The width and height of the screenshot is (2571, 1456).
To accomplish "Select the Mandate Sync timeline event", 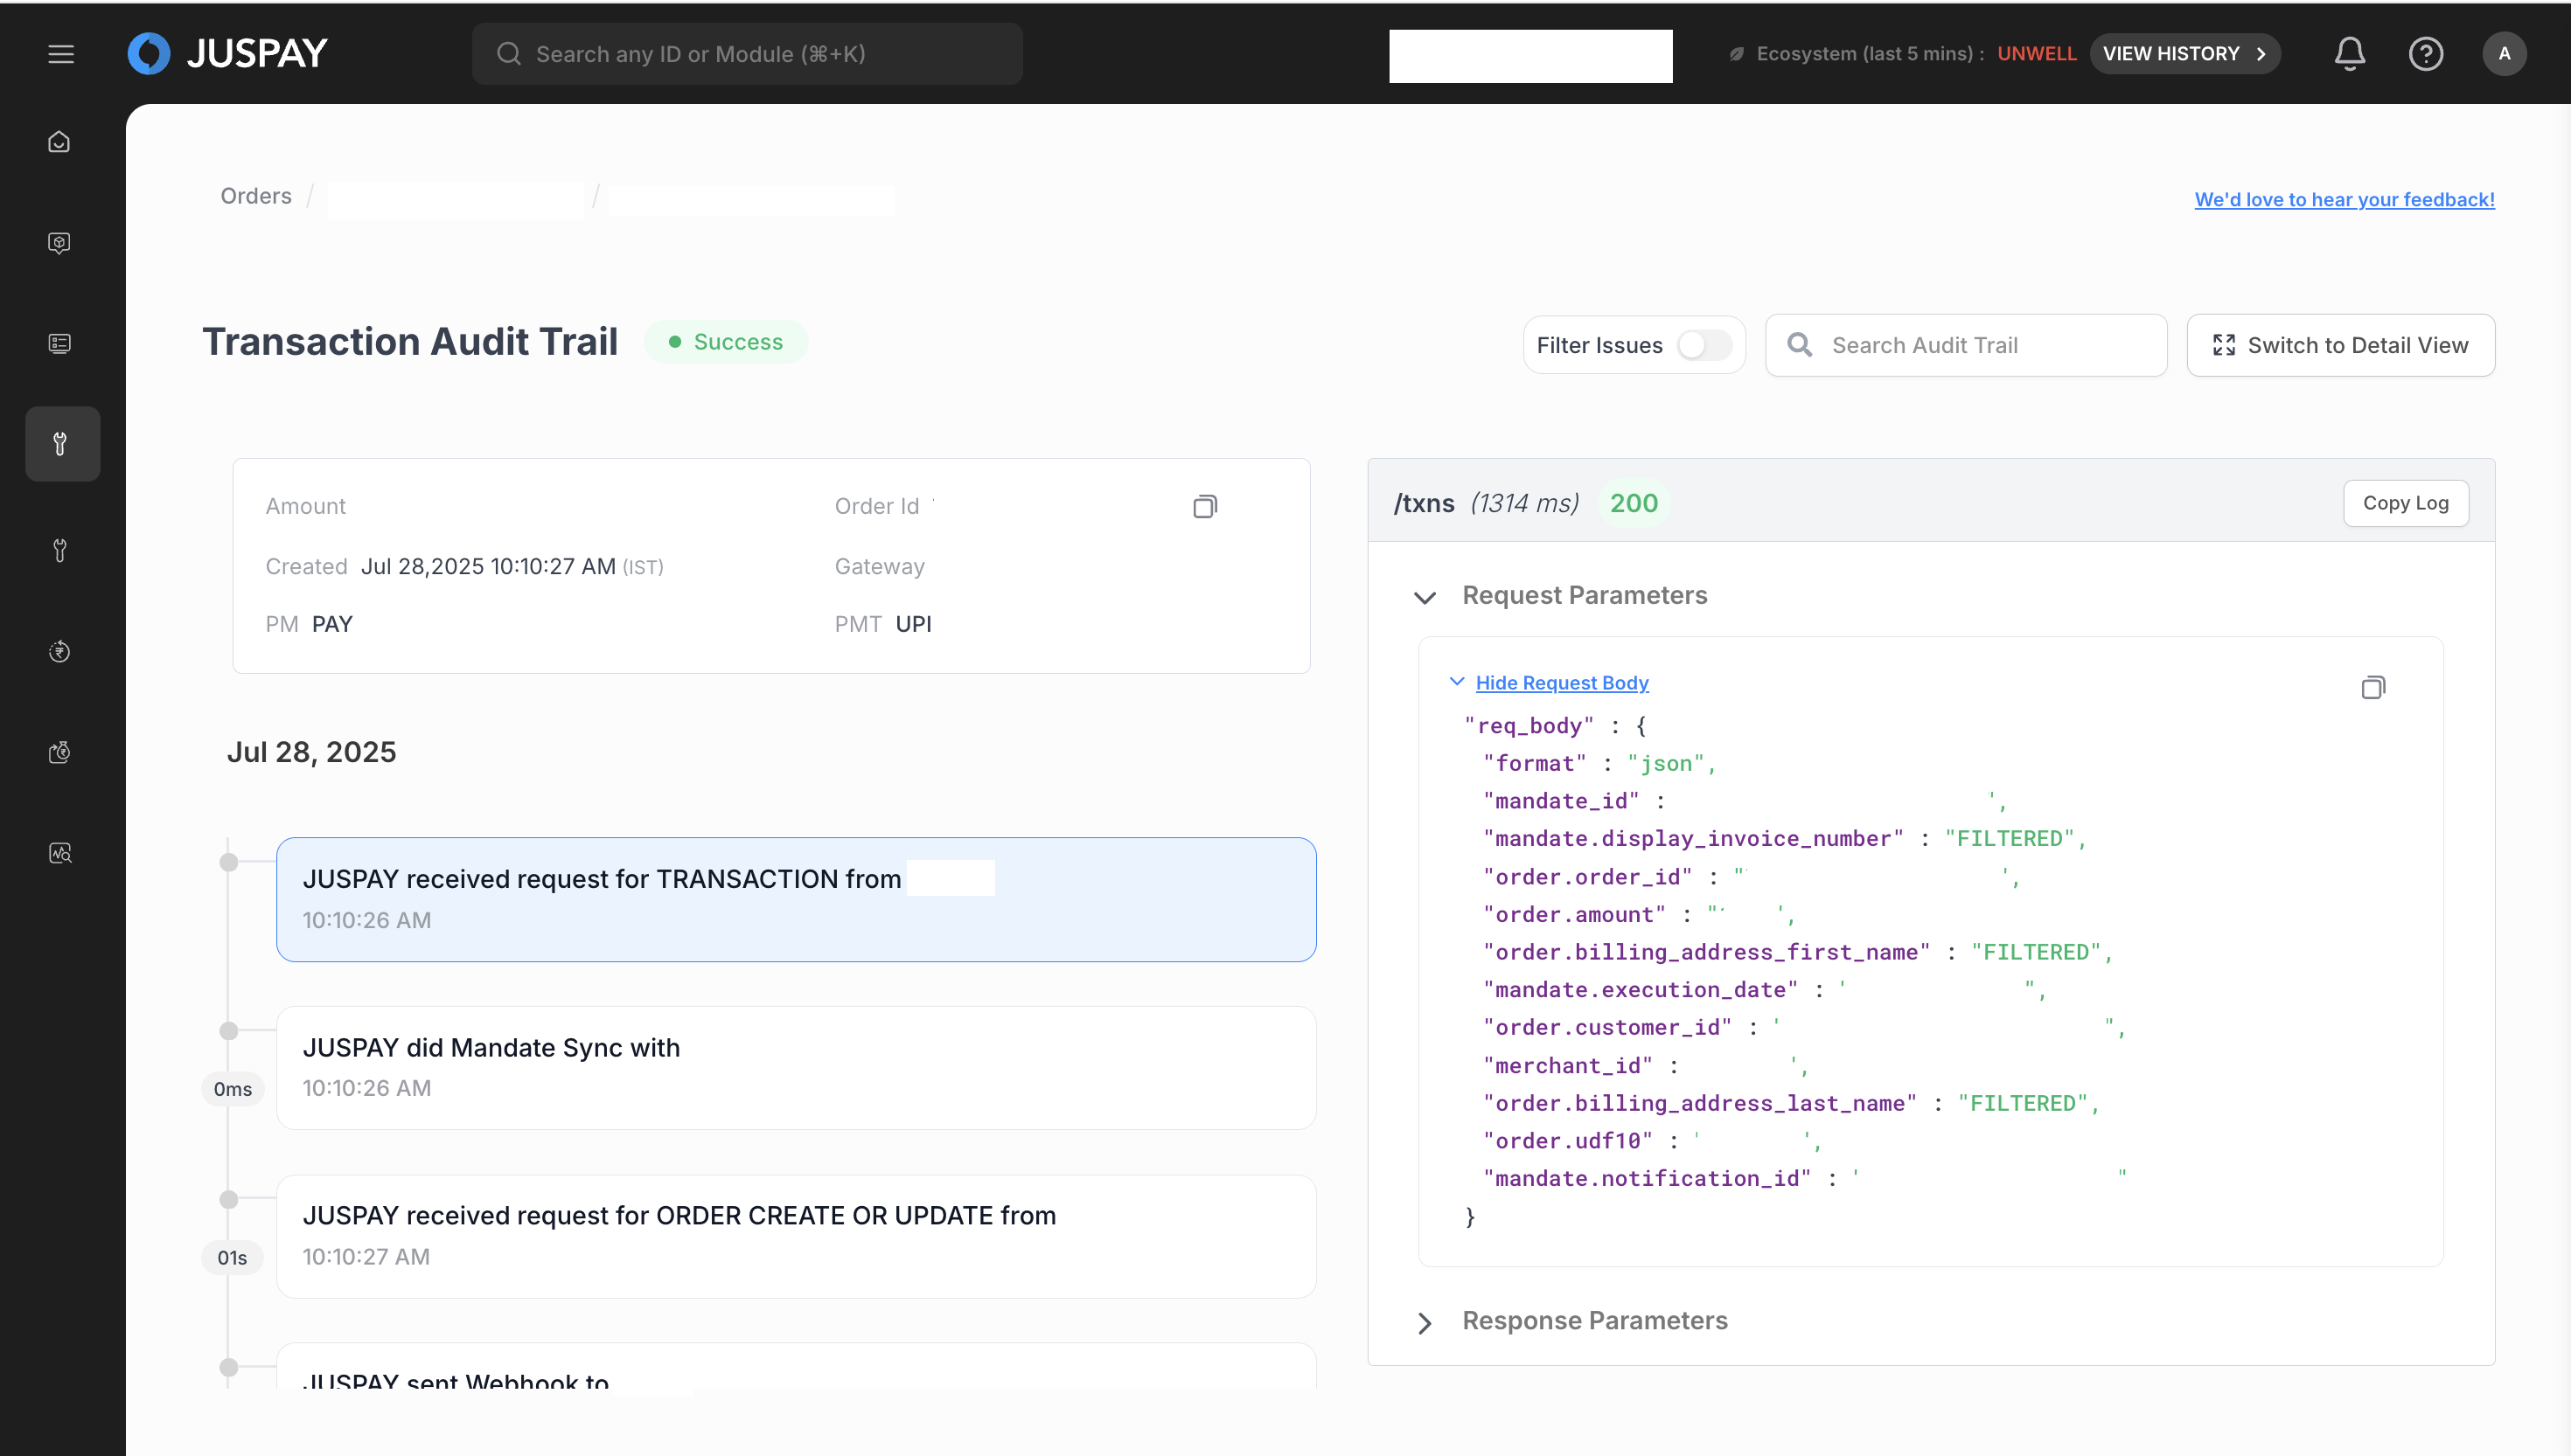I will point(795,1067).
